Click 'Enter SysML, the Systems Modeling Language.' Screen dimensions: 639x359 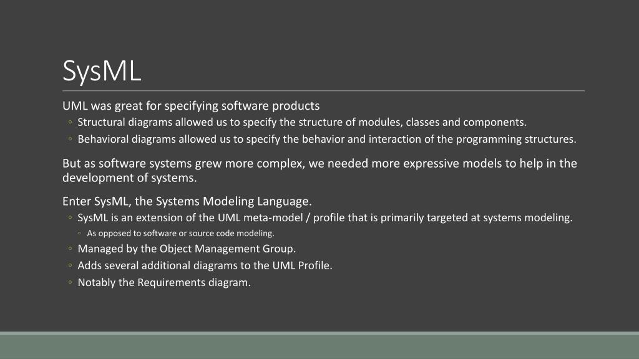187,201
